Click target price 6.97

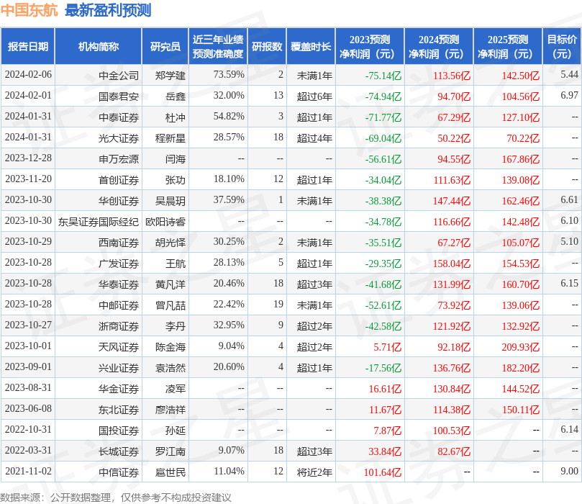pos(569,96)
